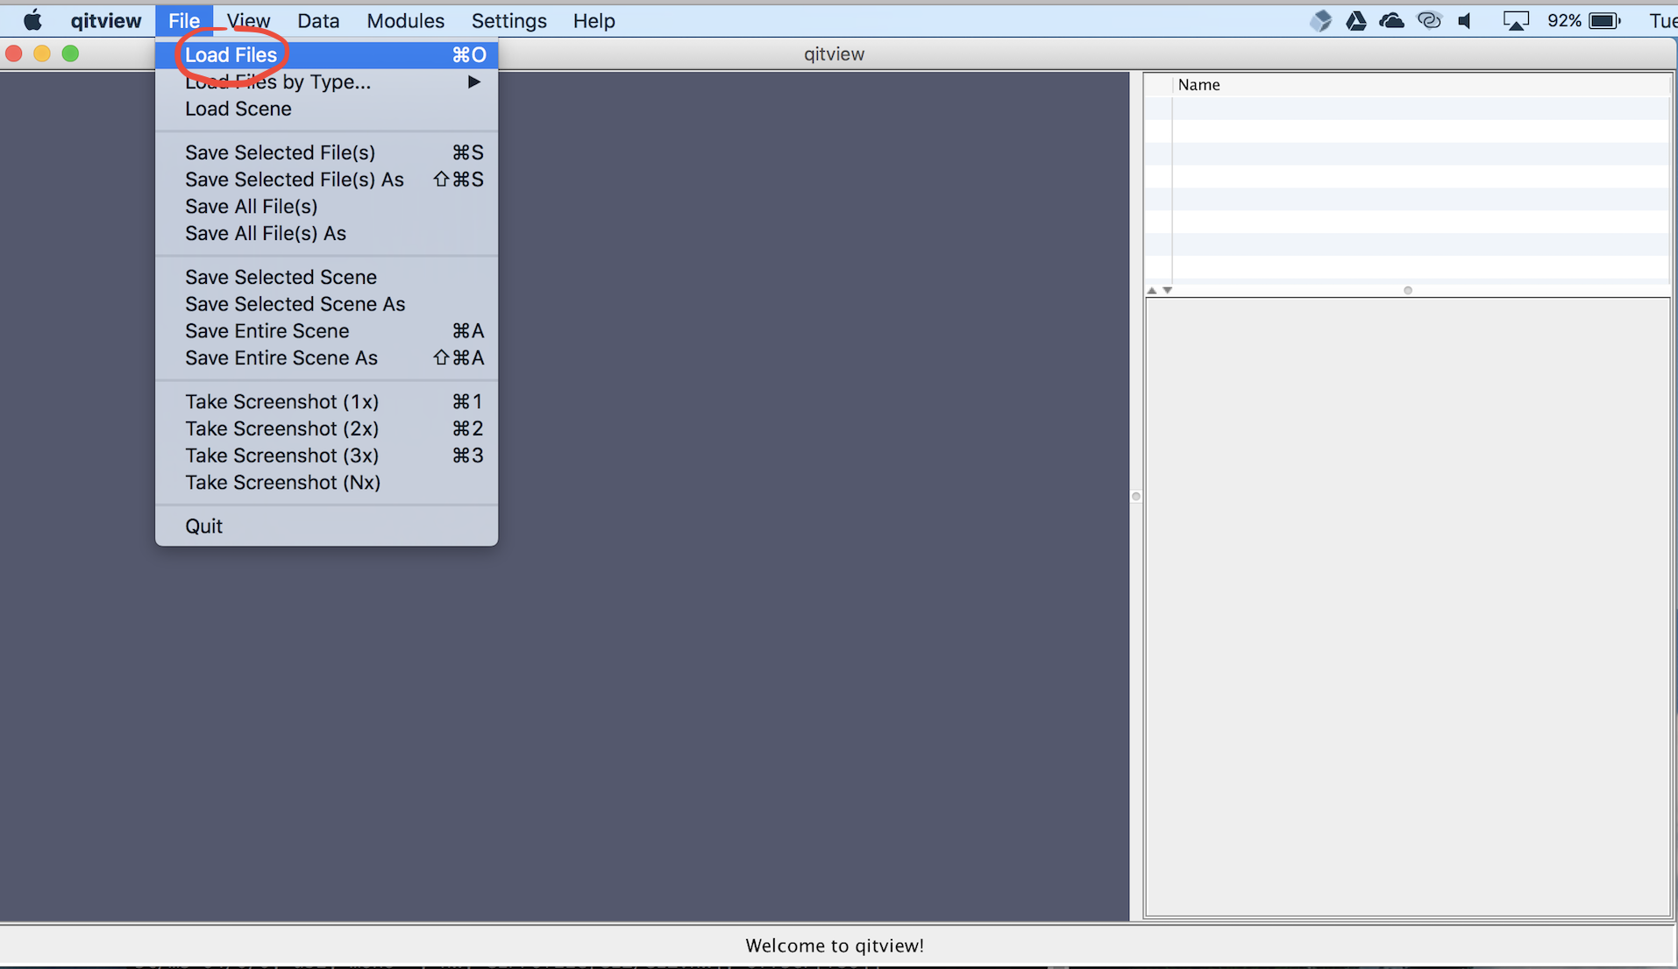The image size is (1678, 969).
Task: Click the cloud sync status icon
Action: 1391,20
